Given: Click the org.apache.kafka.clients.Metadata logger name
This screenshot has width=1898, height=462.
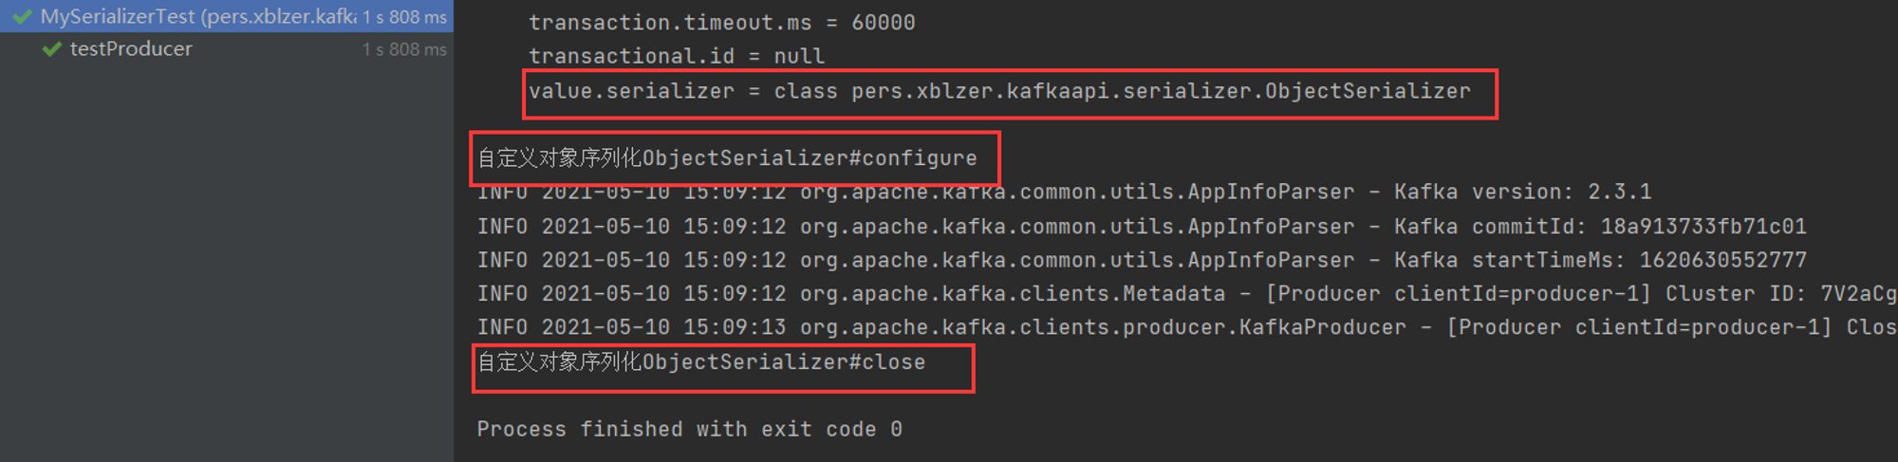Looking at the screenshot, I should (1013, 294).
